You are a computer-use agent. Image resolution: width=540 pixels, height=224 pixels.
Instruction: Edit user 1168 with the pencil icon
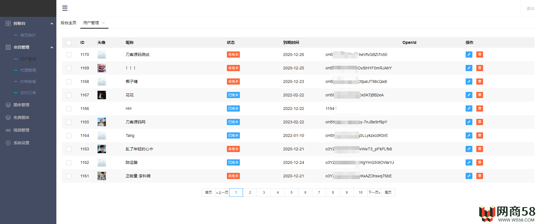[x=469, y=82]
